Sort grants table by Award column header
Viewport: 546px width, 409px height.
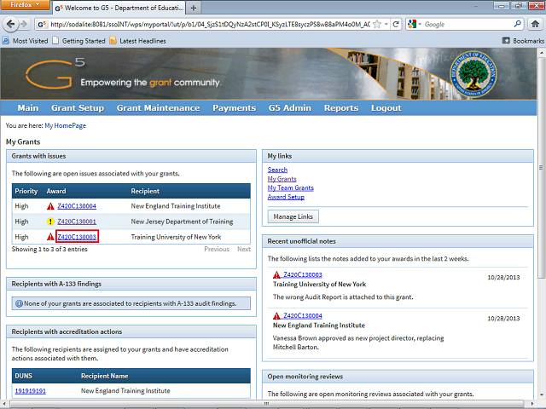(x=56, y=191)
